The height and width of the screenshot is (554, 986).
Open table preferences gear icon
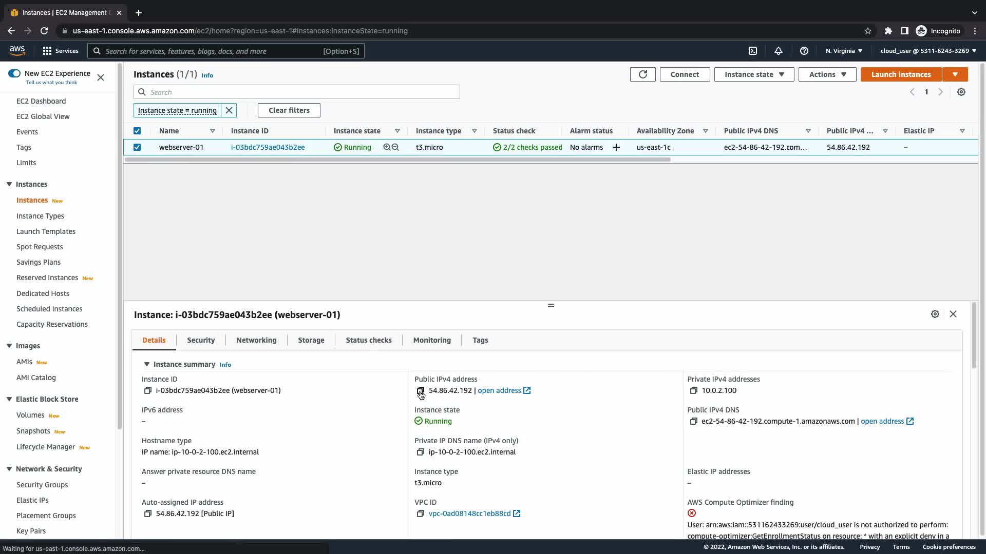pyautogui.click(x=961, y=92)
